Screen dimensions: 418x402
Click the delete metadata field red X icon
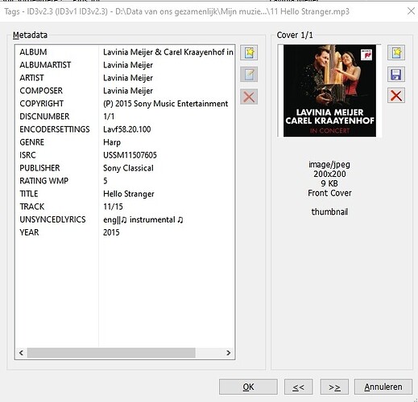(249, 96)
